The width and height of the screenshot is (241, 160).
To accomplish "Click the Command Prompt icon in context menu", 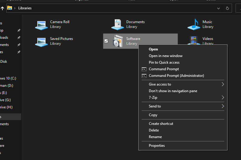I will point(144,69).
